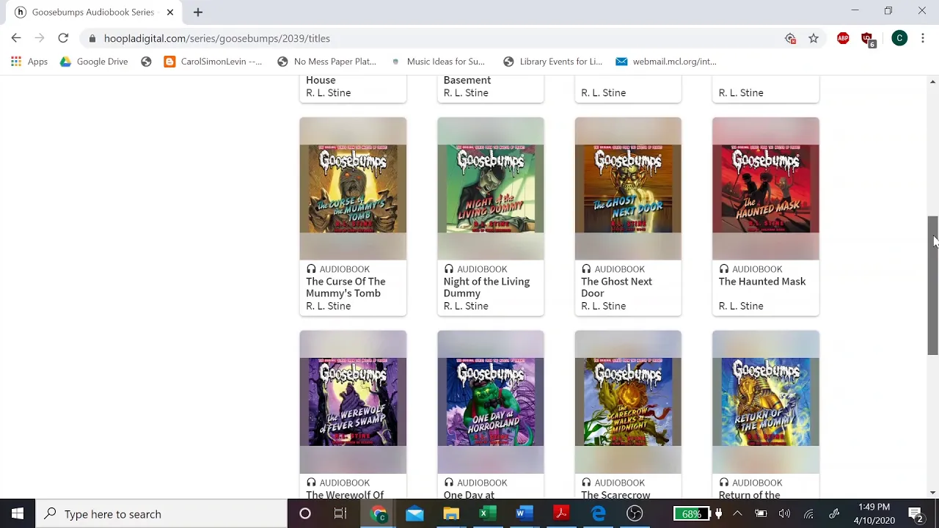Click The Haunted Mask title text
Image resolution: width=939 pixels, height=528 pixels.
[762, 282]
